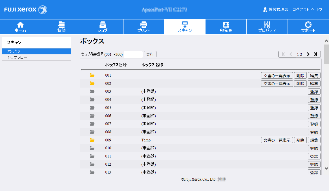The image size is (329, 191).
Task: Open the サポート support icon
Action: (308, 27)
